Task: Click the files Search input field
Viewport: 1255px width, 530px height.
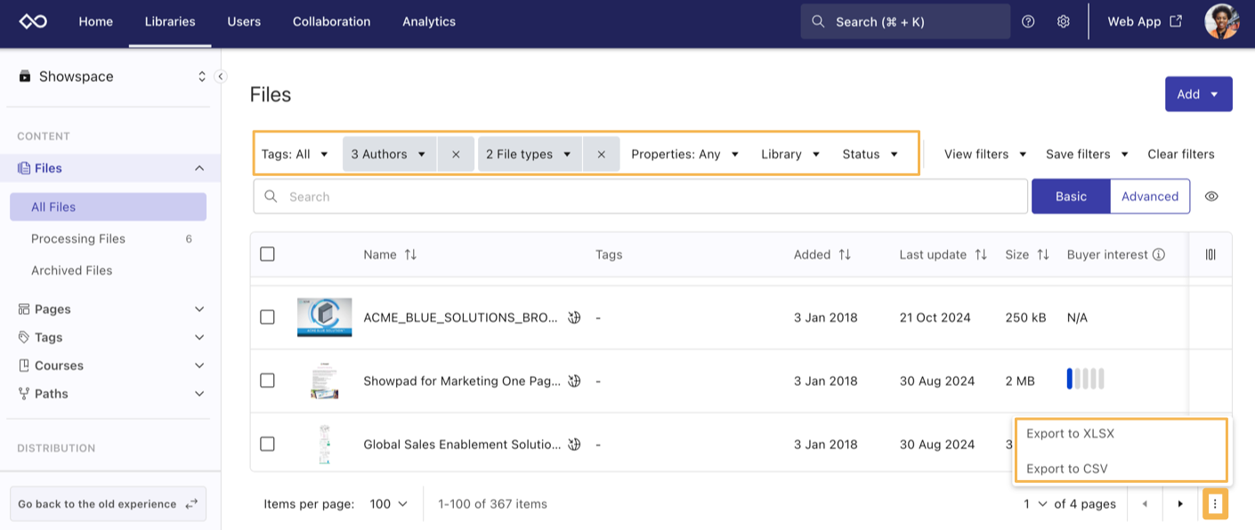Action: coord(640,197)
